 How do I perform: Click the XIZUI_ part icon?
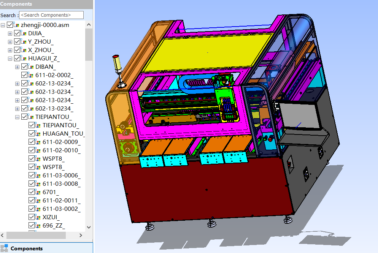pyautogui.click(x=39, y=217)
